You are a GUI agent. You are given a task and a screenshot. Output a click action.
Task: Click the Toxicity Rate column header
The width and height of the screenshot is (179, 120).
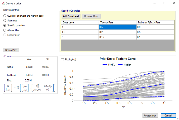118,22
